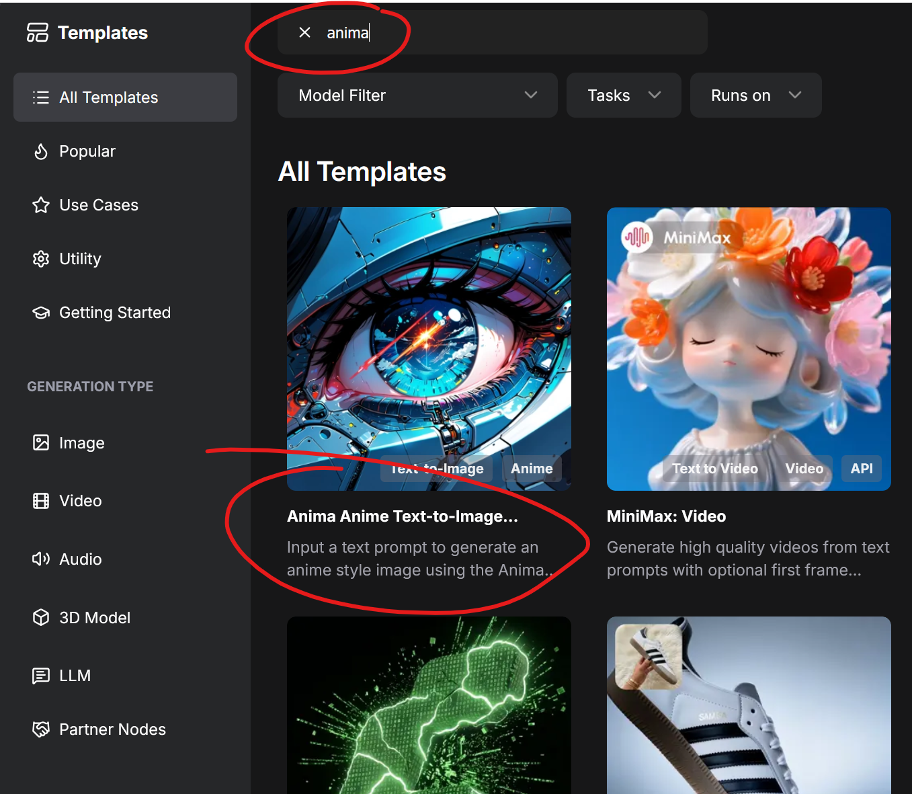Open the Getting Started category
Image resolution: width=912 pixels, height=794 pixels.
coord(125,313)
